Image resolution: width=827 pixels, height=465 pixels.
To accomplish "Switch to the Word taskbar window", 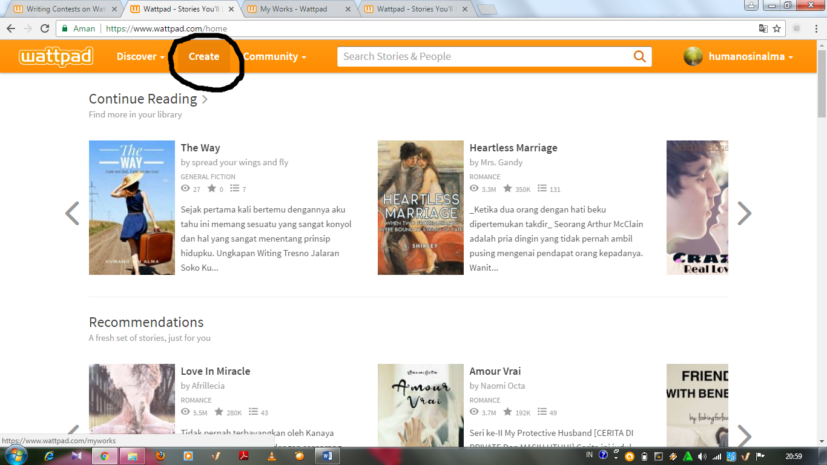I will tap(328, 456).
